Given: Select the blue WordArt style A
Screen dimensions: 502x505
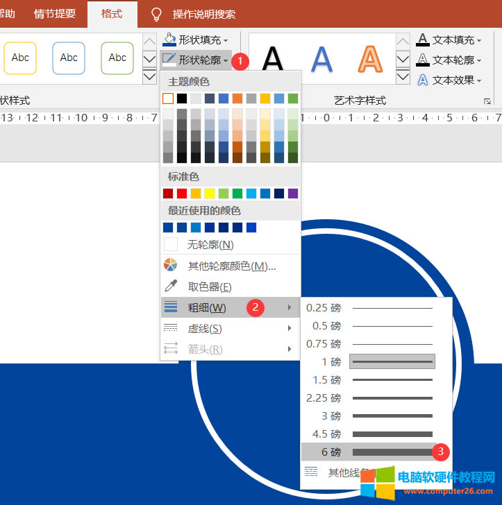Looking at the screenshot, I should pos(321,58).
